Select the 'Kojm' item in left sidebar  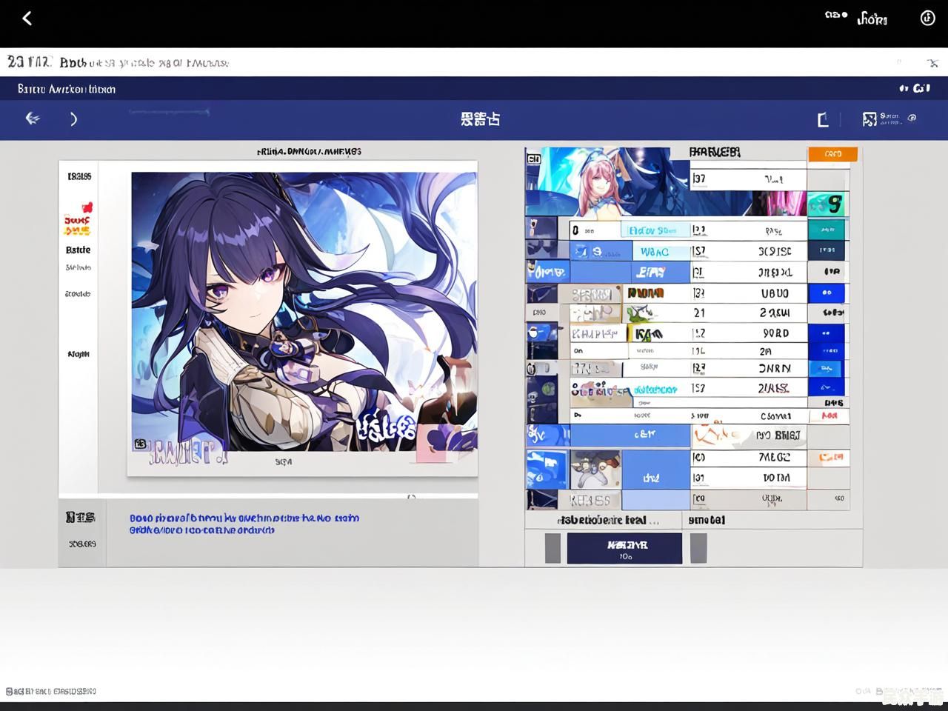tap(78, 354)
